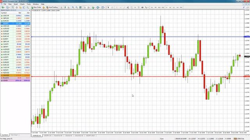This screenshot has width=250, height=140.
Task: Open the Tools menu
Action: (29, 4)
